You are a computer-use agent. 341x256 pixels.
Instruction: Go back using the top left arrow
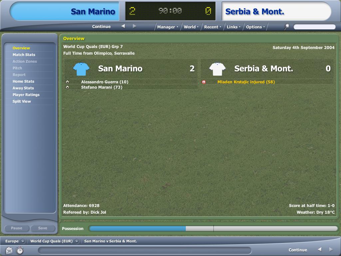coord(123,26)
